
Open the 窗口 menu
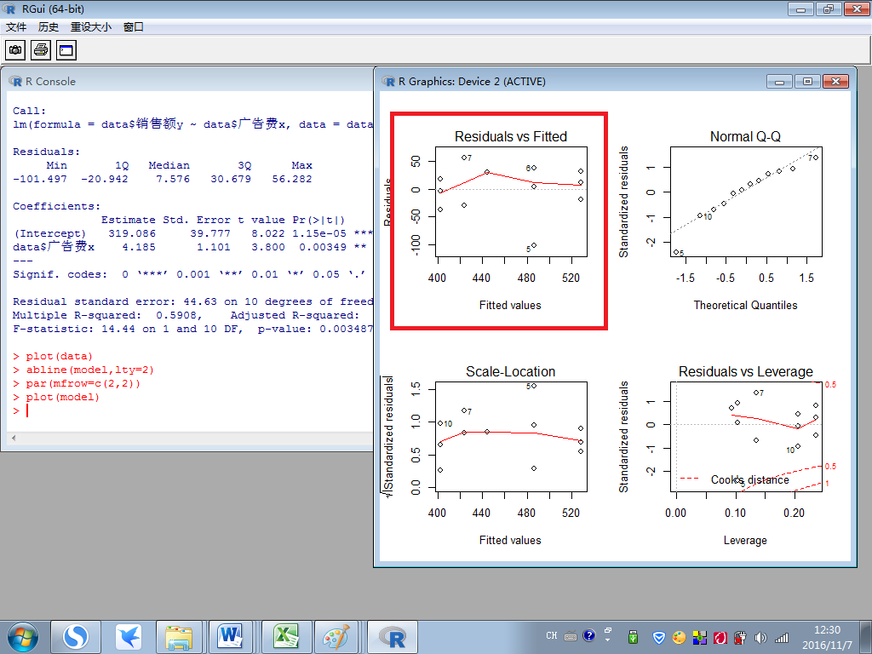point(134,26)
